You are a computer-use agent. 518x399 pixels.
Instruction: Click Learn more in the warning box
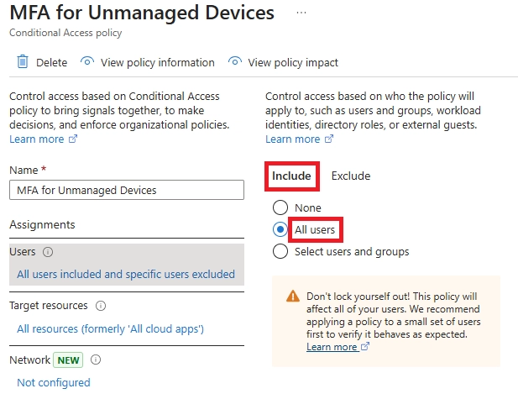coord(332,347)
